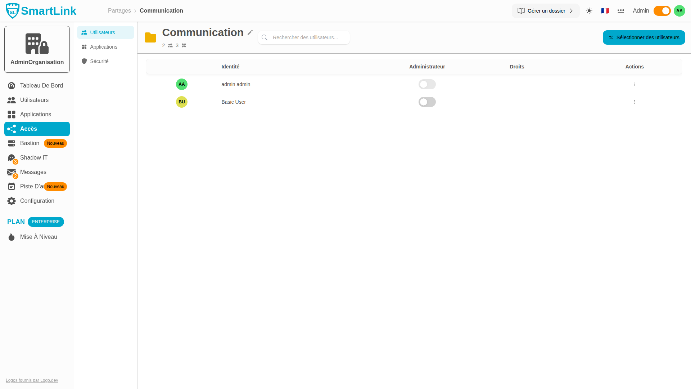Open actions menu for Basic User row
This screenshot has width=691, height=389.
pyautogui.click(x=634, y=102)
